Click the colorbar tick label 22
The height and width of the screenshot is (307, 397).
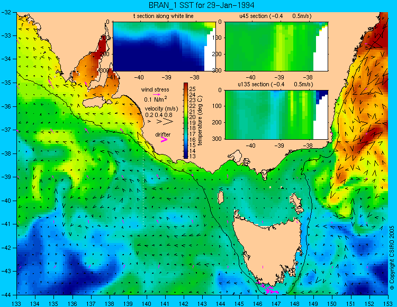point(193,106)
